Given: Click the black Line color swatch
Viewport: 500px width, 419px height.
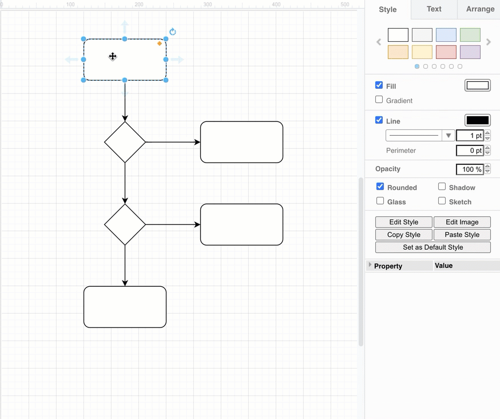Looking at the screenshot, I should click(477, 120).
